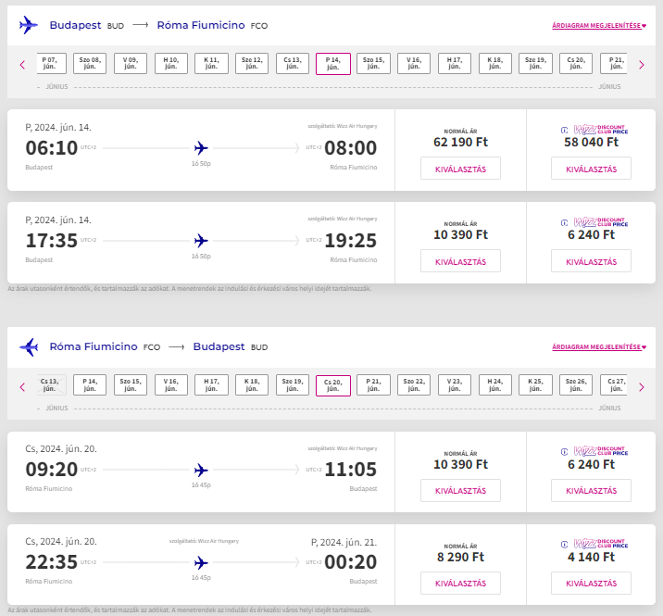The image size is (663, 616).
Task: Select return date H 24, jún.
Action: point(495,385)
